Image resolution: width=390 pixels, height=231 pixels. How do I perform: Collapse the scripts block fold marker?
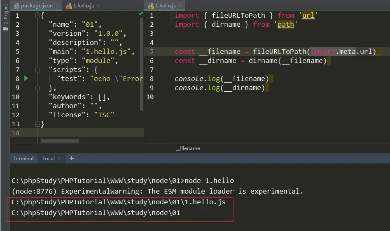pyautogui.click(x=37, y=70)
